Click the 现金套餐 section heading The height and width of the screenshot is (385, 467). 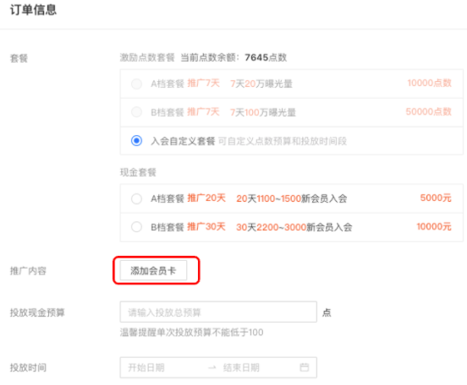click(138, 172)
